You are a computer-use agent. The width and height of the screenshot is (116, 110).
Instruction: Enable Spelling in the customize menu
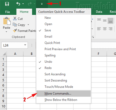(63, 55)
